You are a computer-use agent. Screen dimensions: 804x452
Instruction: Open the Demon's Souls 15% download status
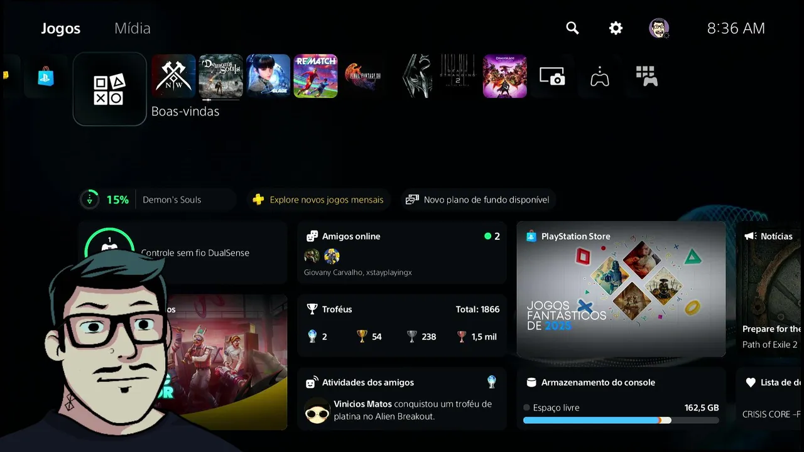point(157,200)
